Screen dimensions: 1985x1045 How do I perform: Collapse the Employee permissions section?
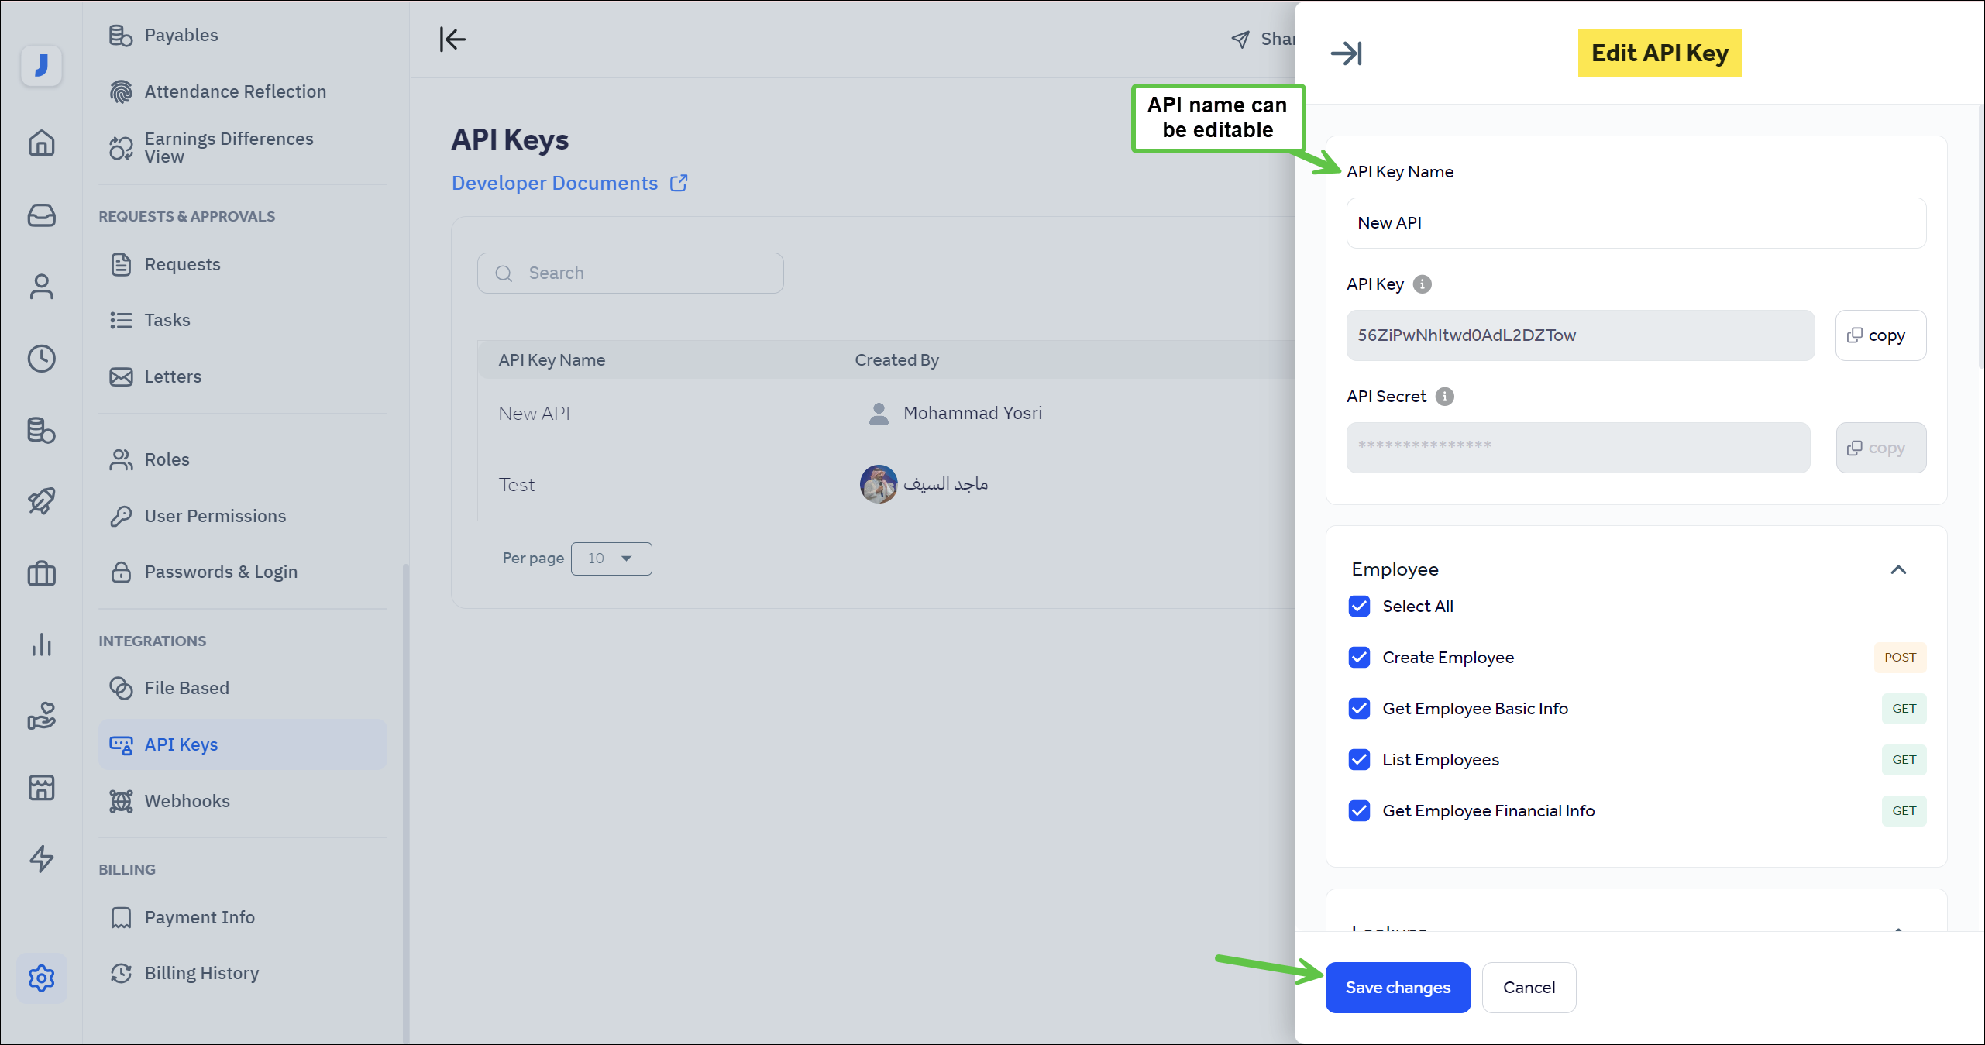(1899, 570)
